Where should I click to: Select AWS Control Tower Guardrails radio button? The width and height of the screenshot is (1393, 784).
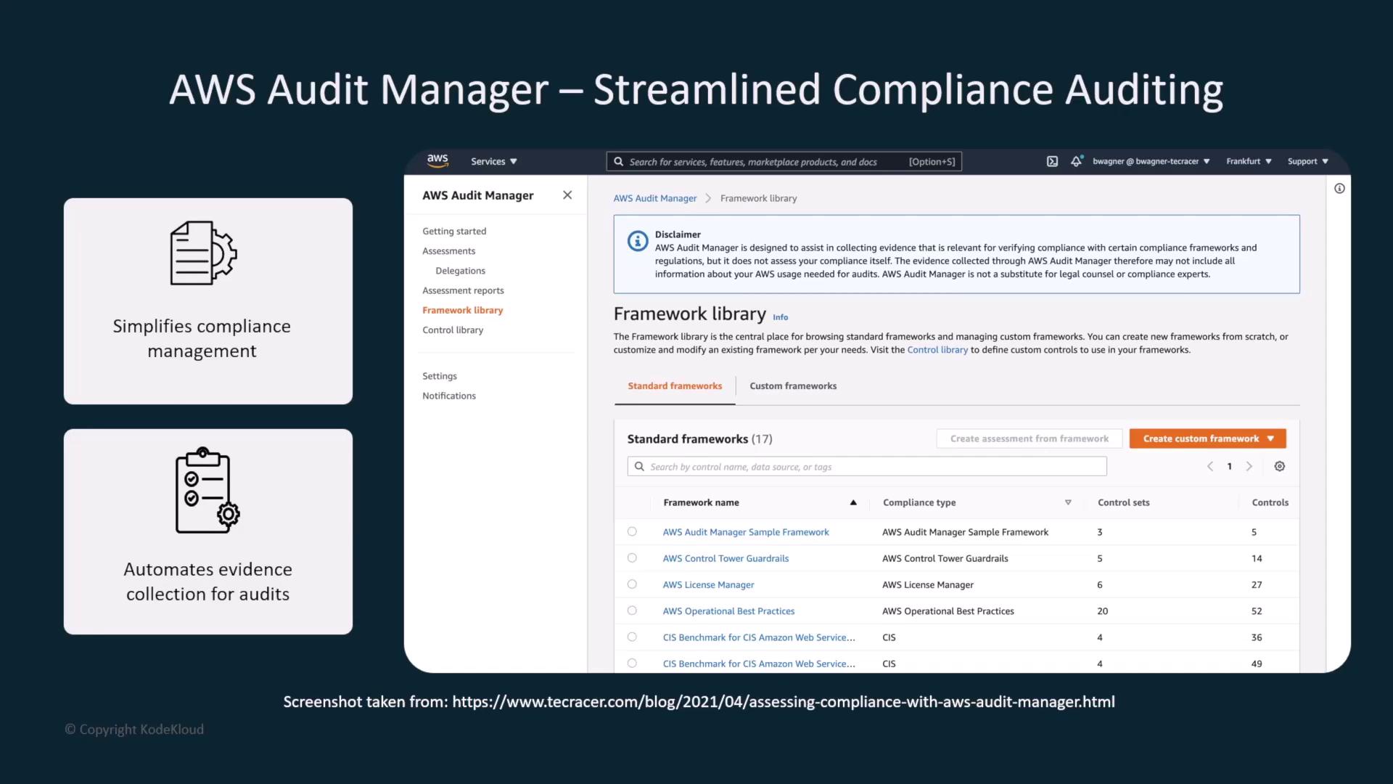coord(632,558)
